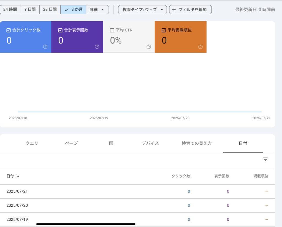
Task: Click the position dash for 2025/07/21
Action: tap(267, 191)
